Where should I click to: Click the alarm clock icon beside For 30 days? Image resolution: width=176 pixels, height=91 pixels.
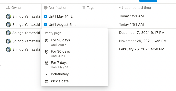(x=47, y=52)
